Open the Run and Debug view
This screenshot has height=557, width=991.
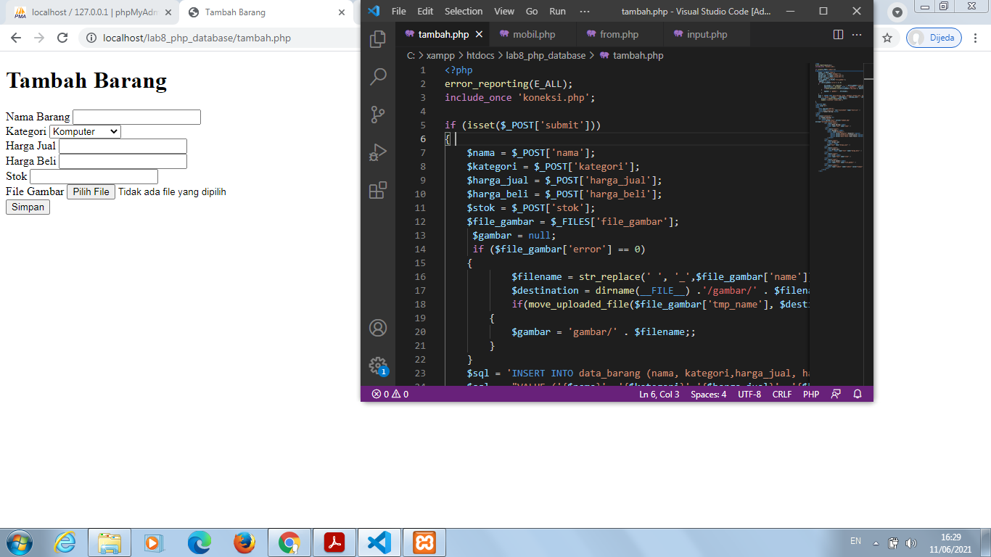(x=378, y=152)
